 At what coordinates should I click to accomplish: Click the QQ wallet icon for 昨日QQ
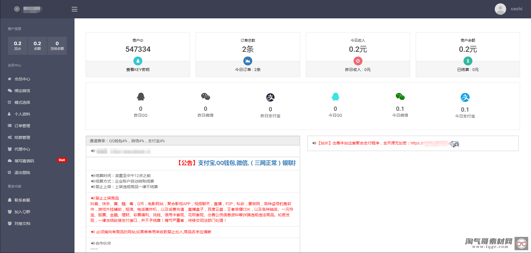(141, 97)
